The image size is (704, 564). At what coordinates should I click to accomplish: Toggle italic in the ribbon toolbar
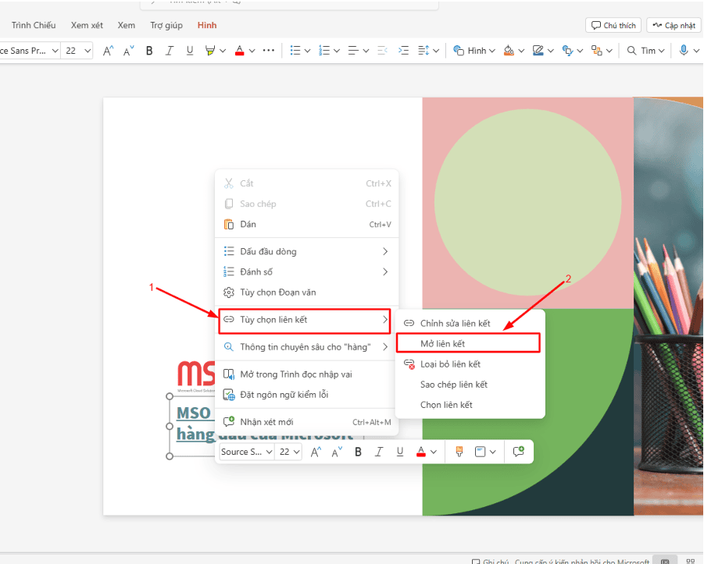point(170,51)
